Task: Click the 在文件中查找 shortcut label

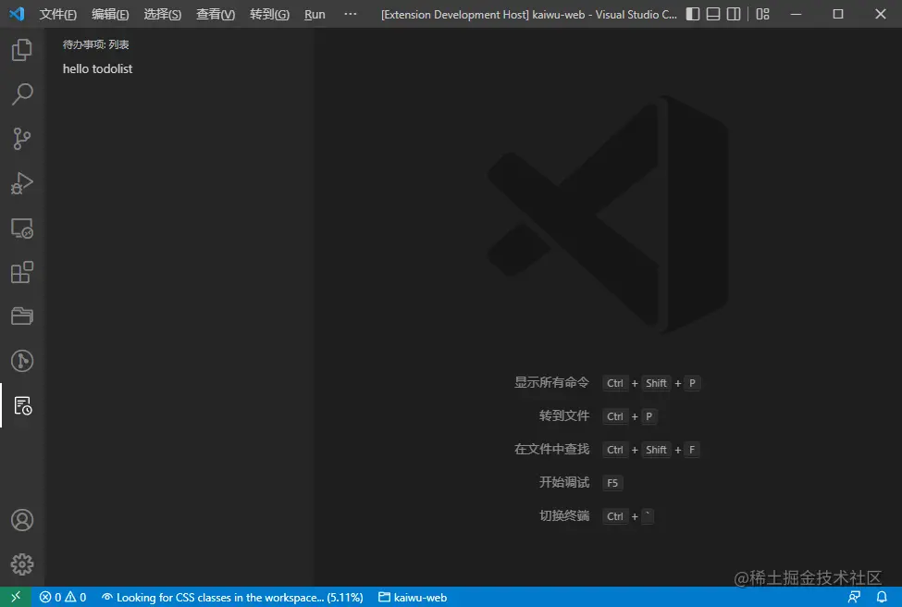Action: [x=551, y=450]
